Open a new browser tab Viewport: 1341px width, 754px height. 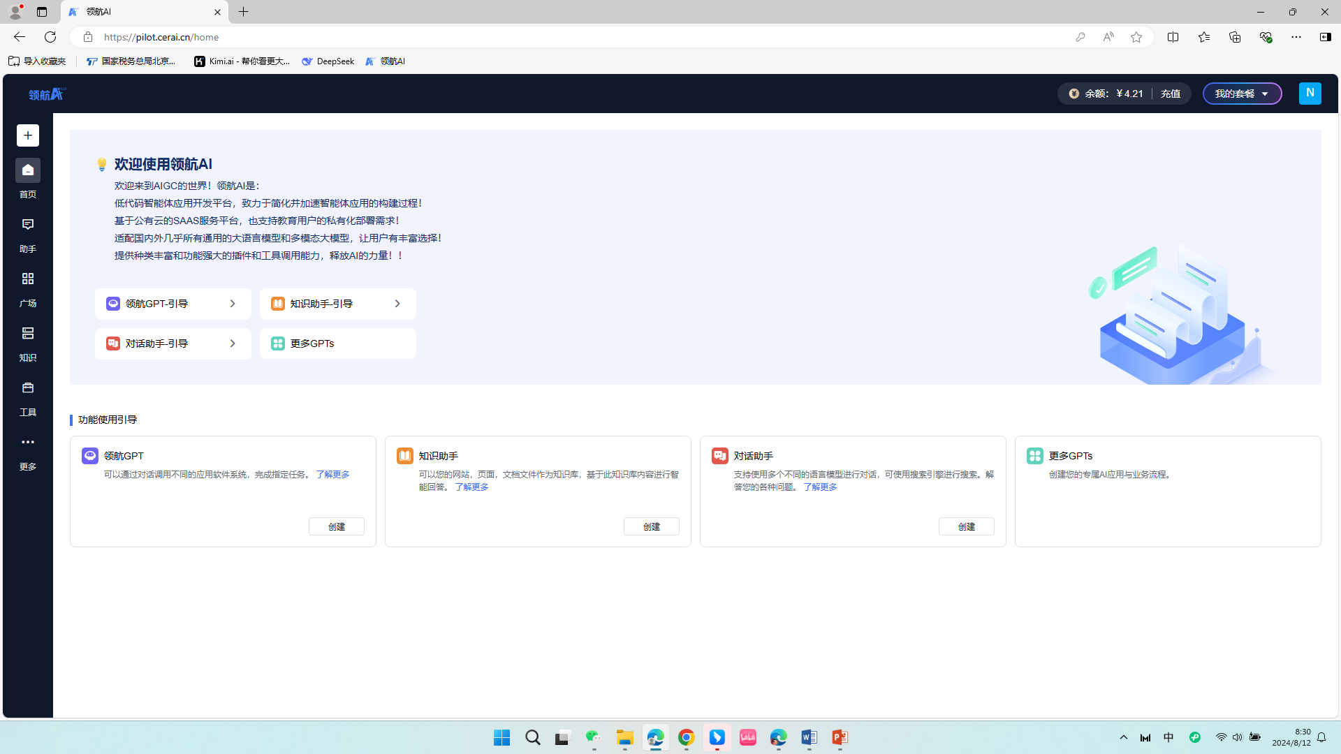pyautogui.click(x=244, y=12)
